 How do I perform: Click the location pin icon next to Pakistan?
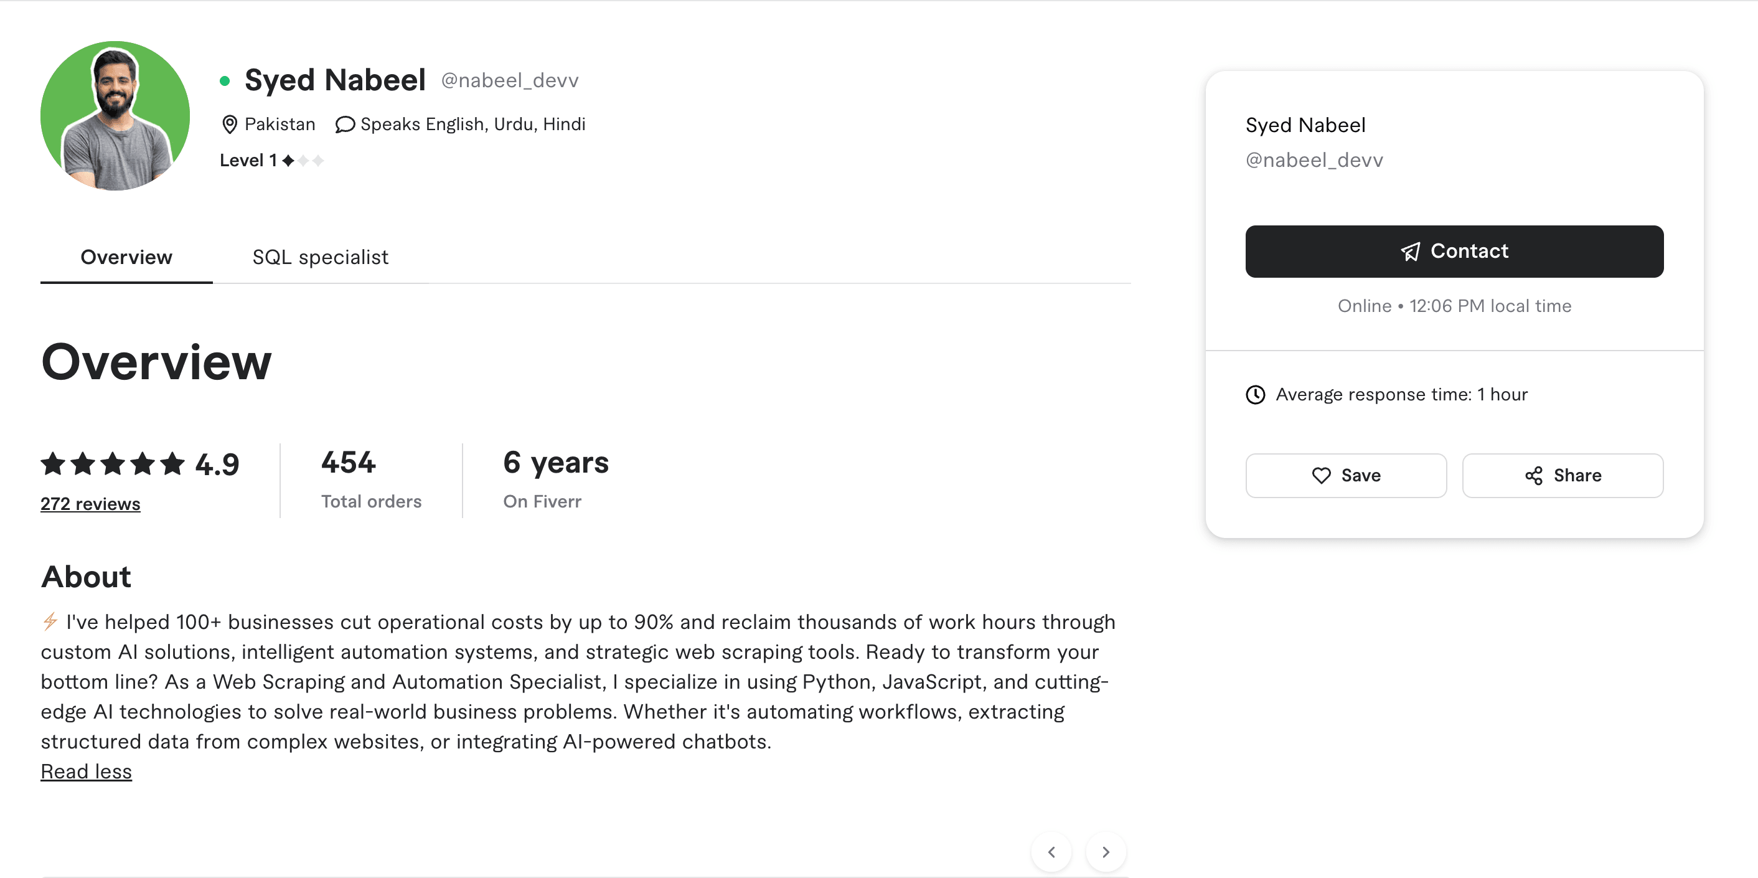(x=231, y=125)
